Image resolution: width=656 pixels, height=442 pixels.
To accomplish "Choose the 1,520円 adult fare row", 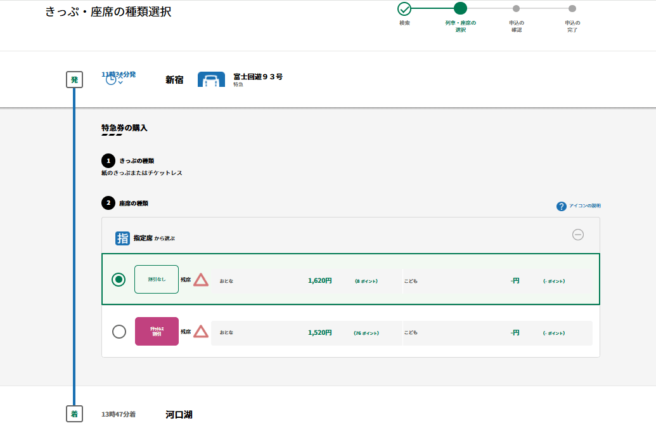I will (319, 332).
